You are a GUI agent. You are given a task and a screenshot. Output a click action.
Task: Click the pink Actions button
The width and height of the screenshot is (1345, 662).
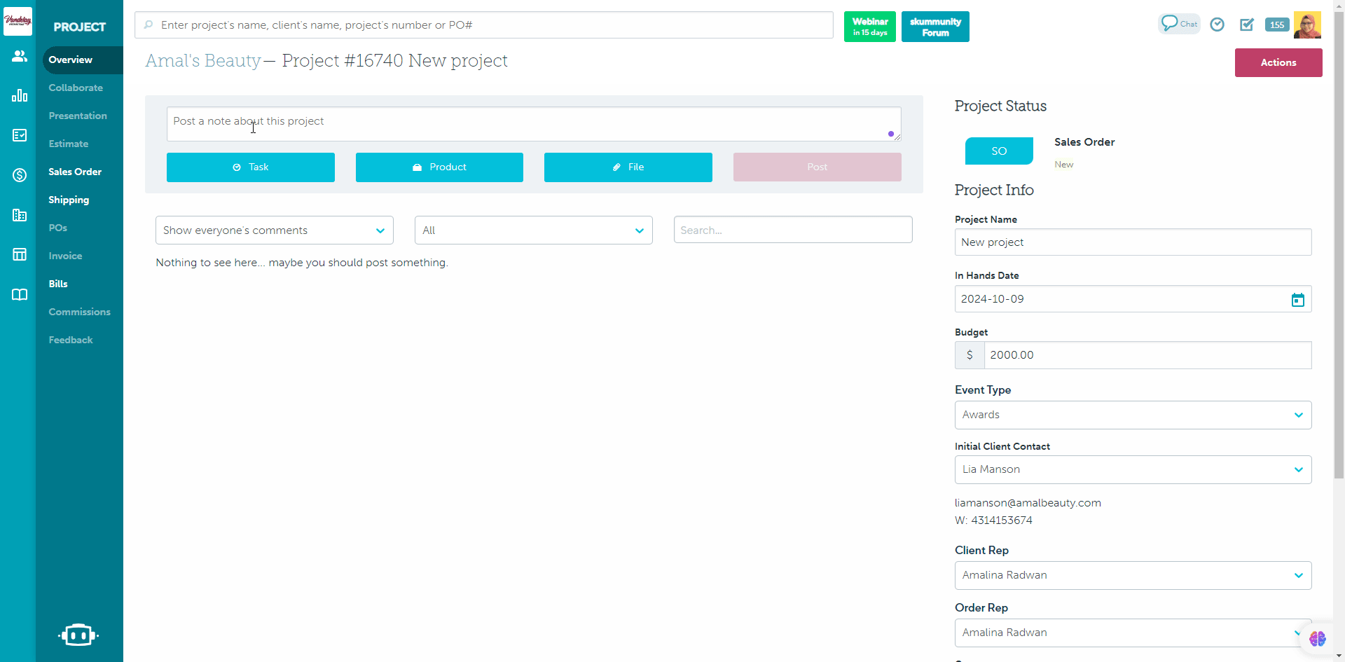pyautogui.click(x=1278, y=62)
